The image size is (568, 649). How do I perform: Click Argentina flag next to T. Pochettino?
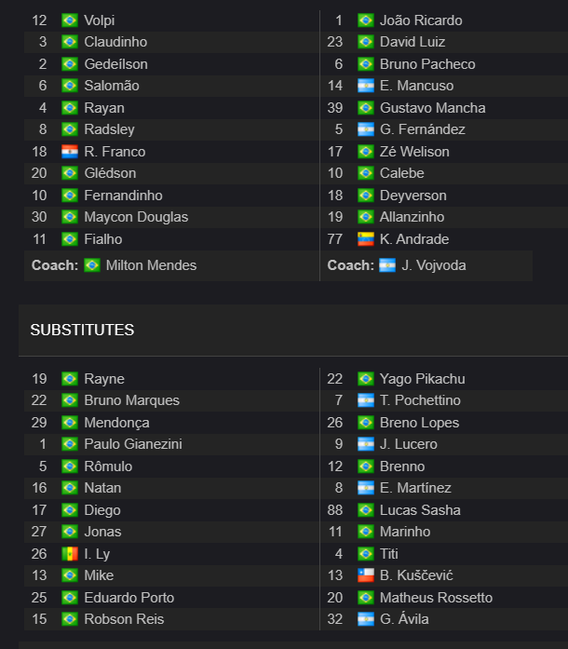[x=366, y=400]
